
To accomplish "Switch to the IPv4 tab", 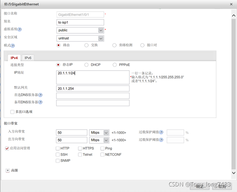I will click(x=14, y=58).
